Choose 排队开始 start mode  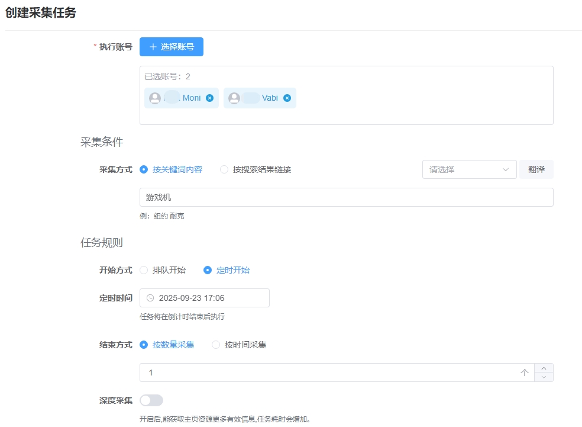pyautogui.click(x=144, y=270)
